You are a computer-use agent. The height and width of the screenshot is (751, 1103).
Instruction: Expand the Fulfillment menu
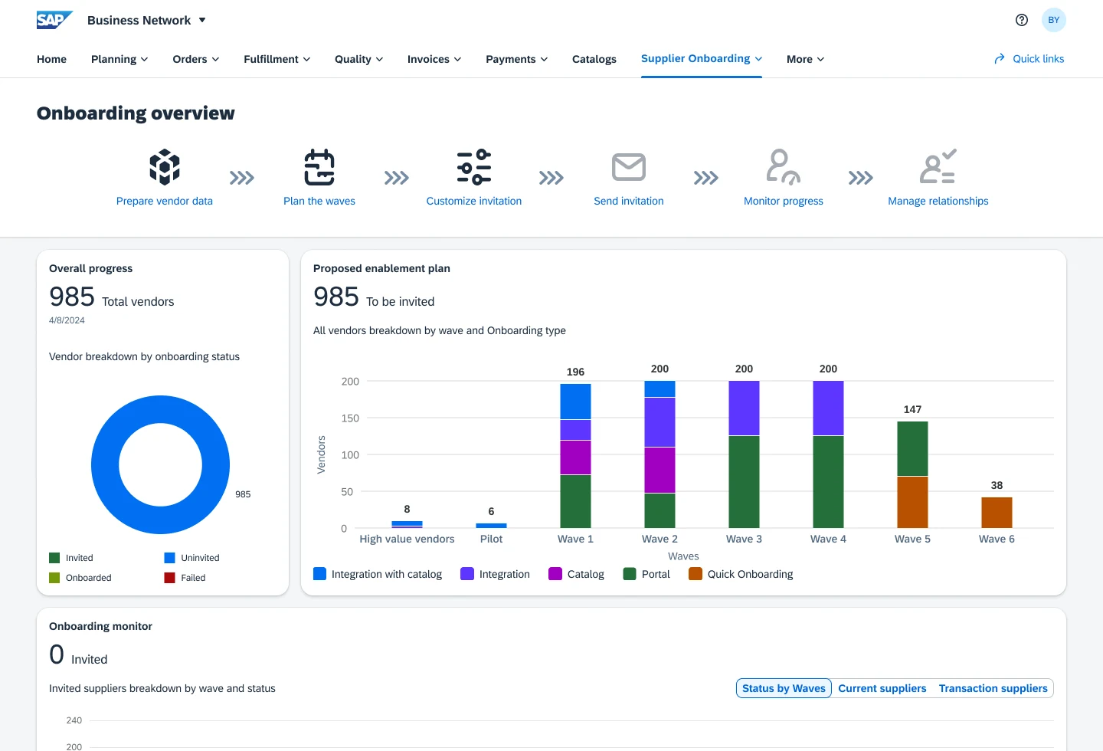pyautogui.click(x=277, y=59)
